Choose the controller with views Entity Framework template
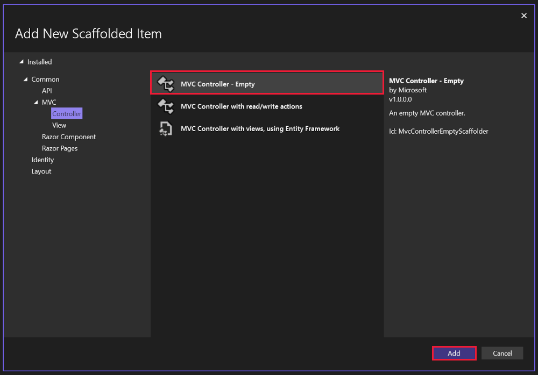This screenshot has height=375, width=538. (260, 128)
